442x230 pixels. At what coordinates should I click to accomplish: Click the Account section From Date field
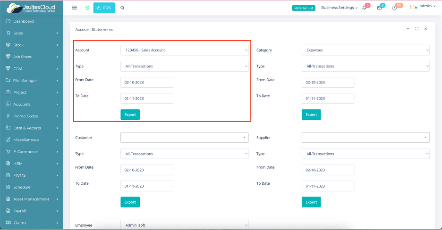(x=147, y=82)
